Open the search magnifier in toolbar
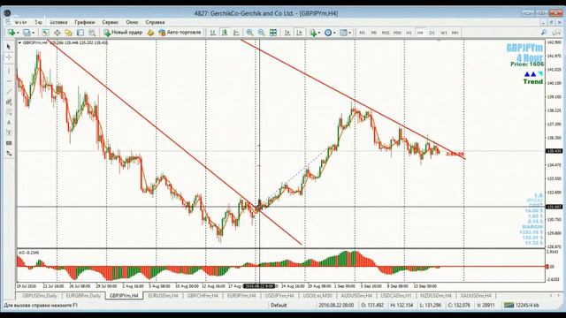Screen dimensions: 566x318 (x=544, y=33)
